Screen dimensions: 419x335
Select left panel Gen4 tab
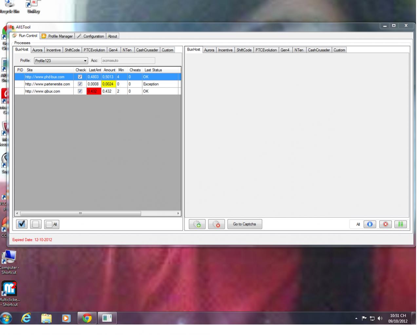(x=113, y=50)
